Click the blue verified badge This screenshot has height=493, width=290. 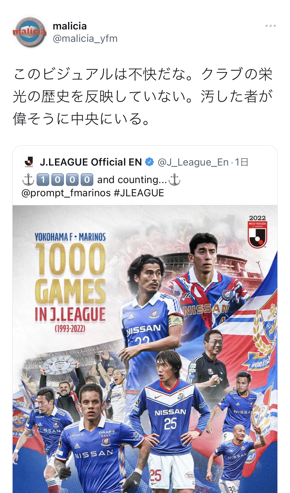(x=150, y=162)
